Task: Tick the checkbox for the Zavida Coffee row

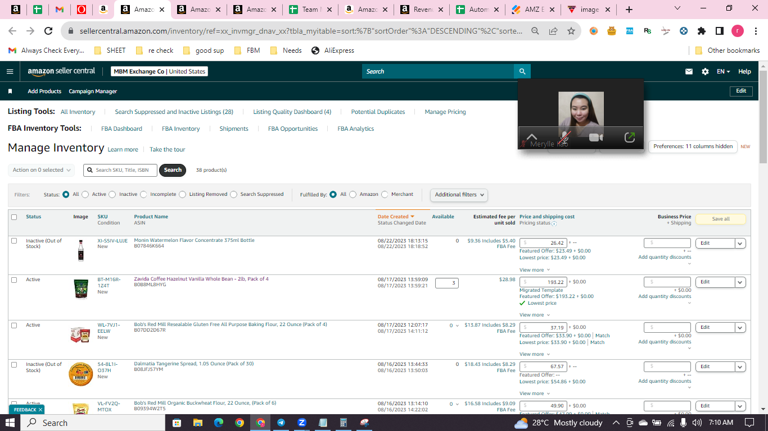Action: tap(14, 279)
